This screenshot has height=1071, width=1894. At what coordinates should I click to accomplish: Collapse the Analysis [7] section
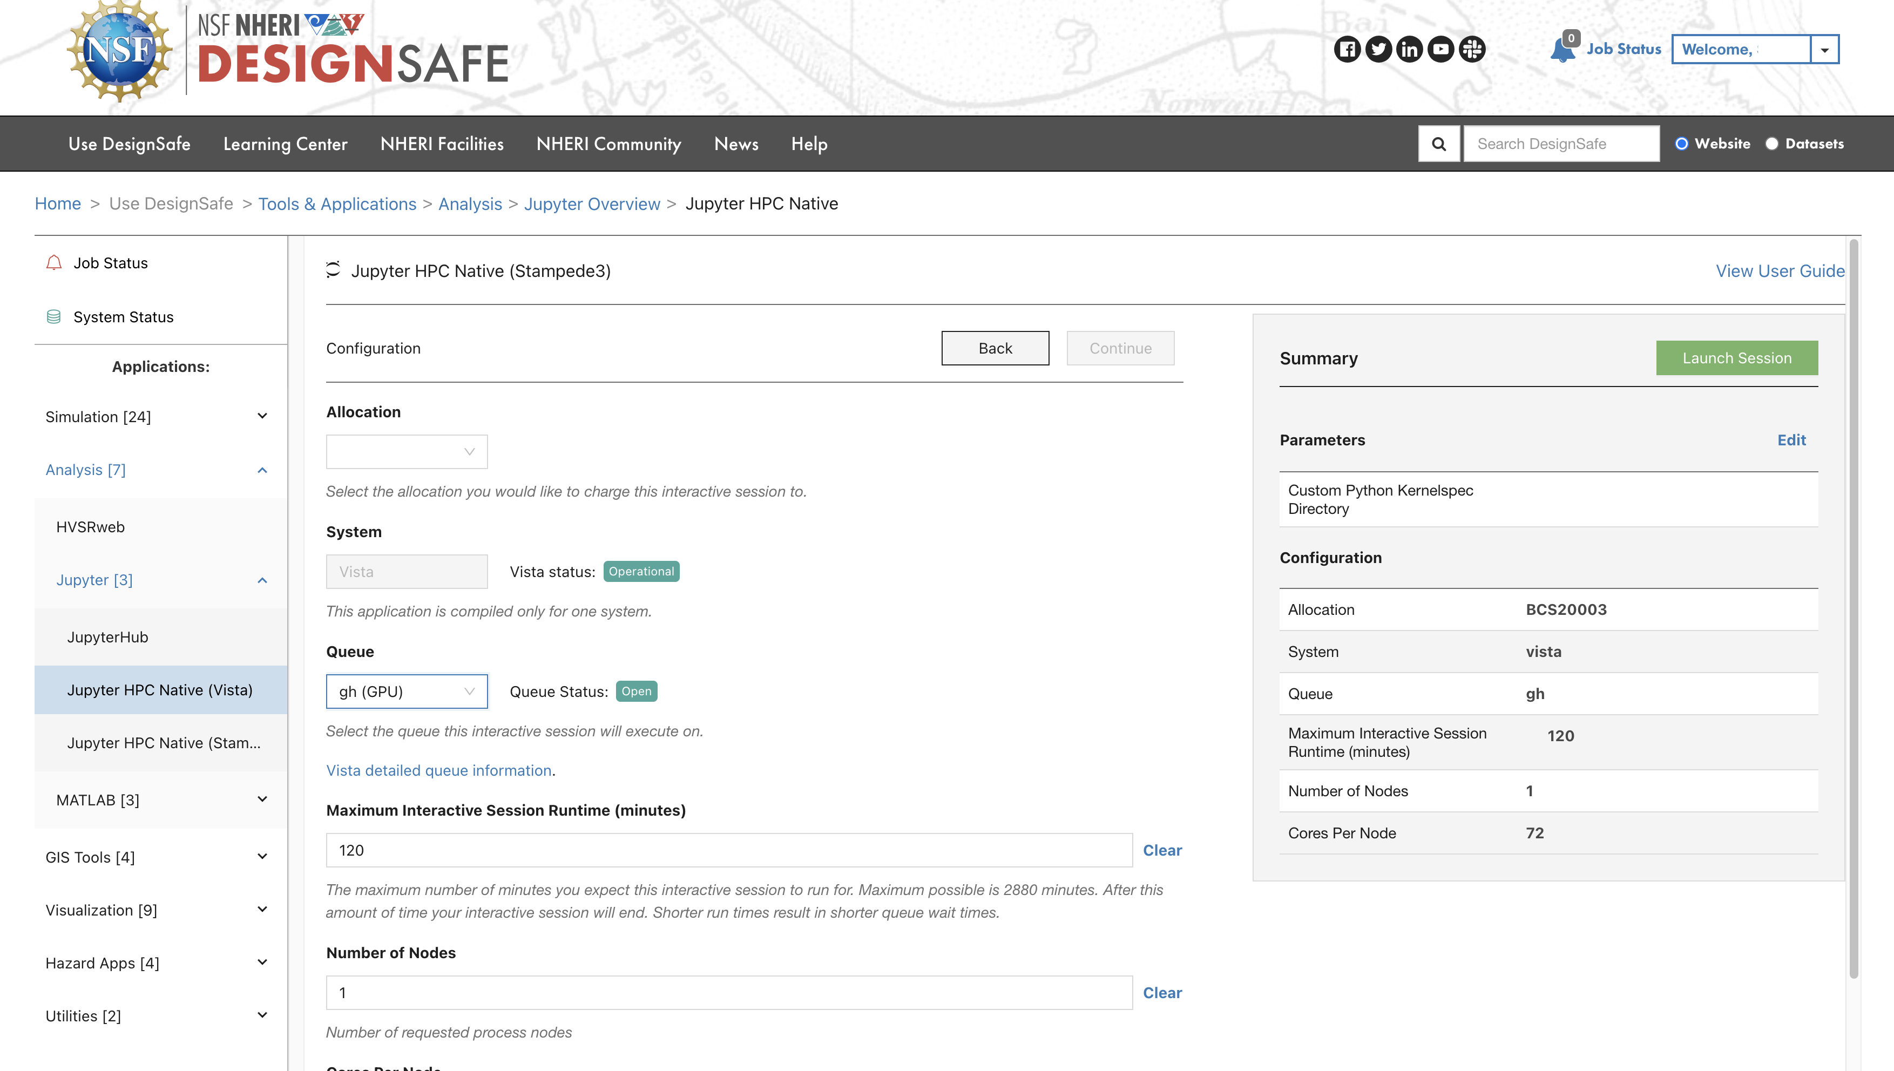coord(261,470)
